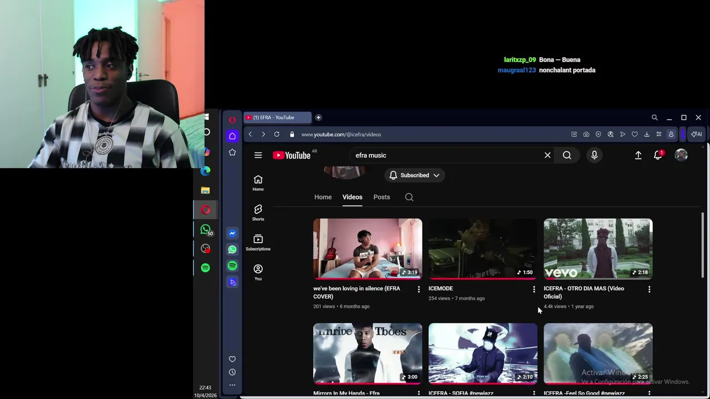Play the ICEMODE video thumbnail
710x399 pixels.
(x=483, y=249)
